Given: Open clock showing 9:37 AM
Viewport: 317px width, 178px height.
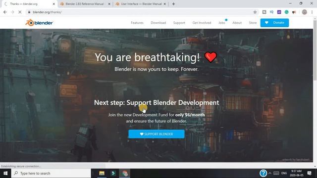Looking at the screenshot, I should pyautogui.click(x=296, y=173).
